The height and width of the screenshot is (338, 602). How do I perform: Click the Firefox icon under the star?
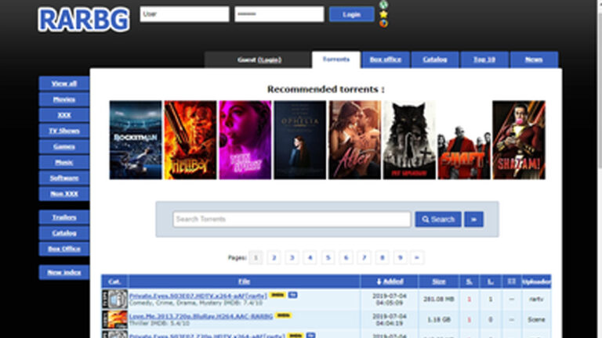click(x=383, y=23)
